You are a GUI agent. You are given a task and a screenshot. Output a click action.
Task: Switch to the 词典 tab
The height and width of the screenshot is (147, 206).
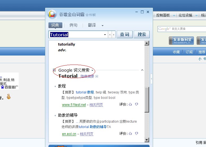pyautogui.click(x=55, y=25)
